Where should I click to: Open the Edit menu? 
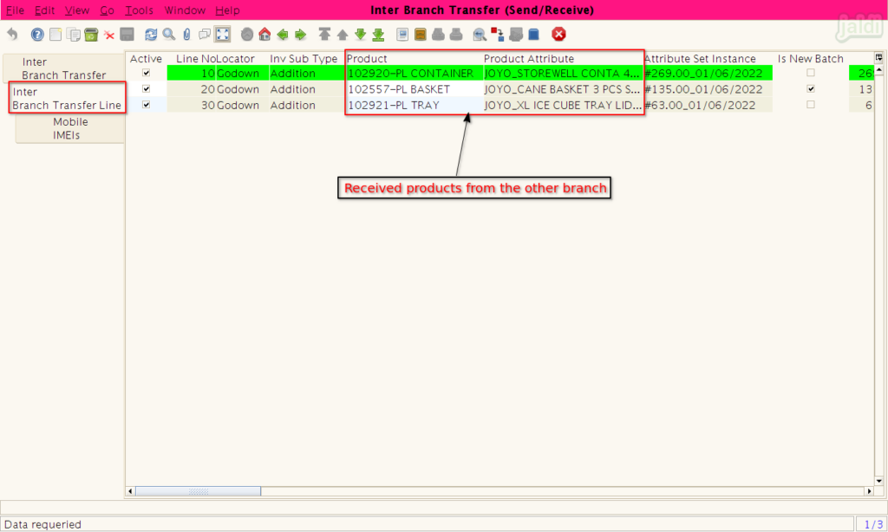point(44,10)
